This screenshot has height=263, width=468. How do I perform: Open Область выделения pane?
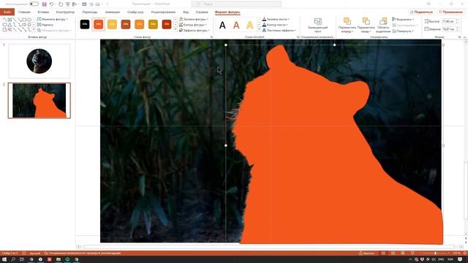[x=383, y=25]
